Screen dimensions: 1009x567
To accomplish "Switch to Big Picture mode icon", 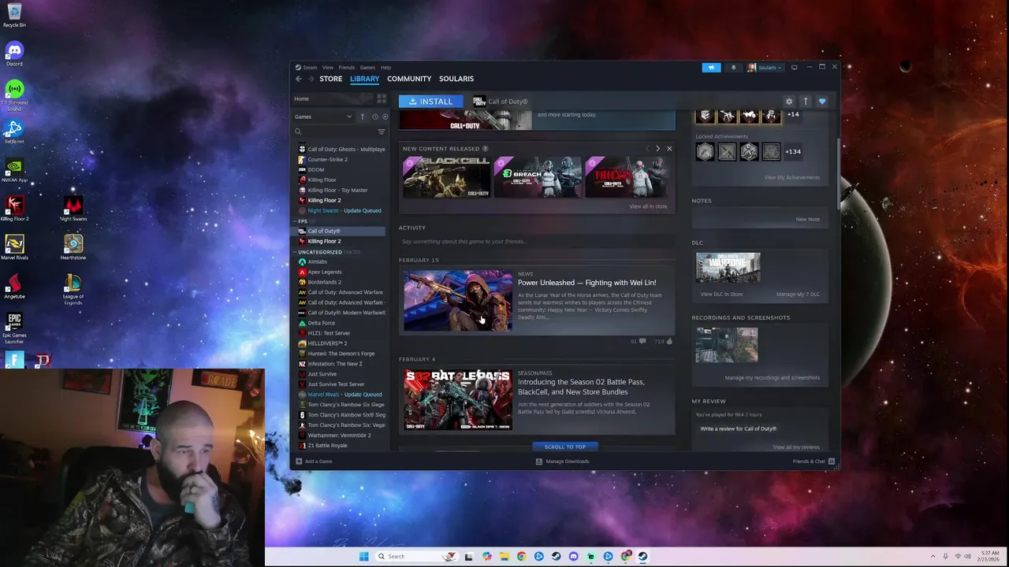I will (794, 67).
